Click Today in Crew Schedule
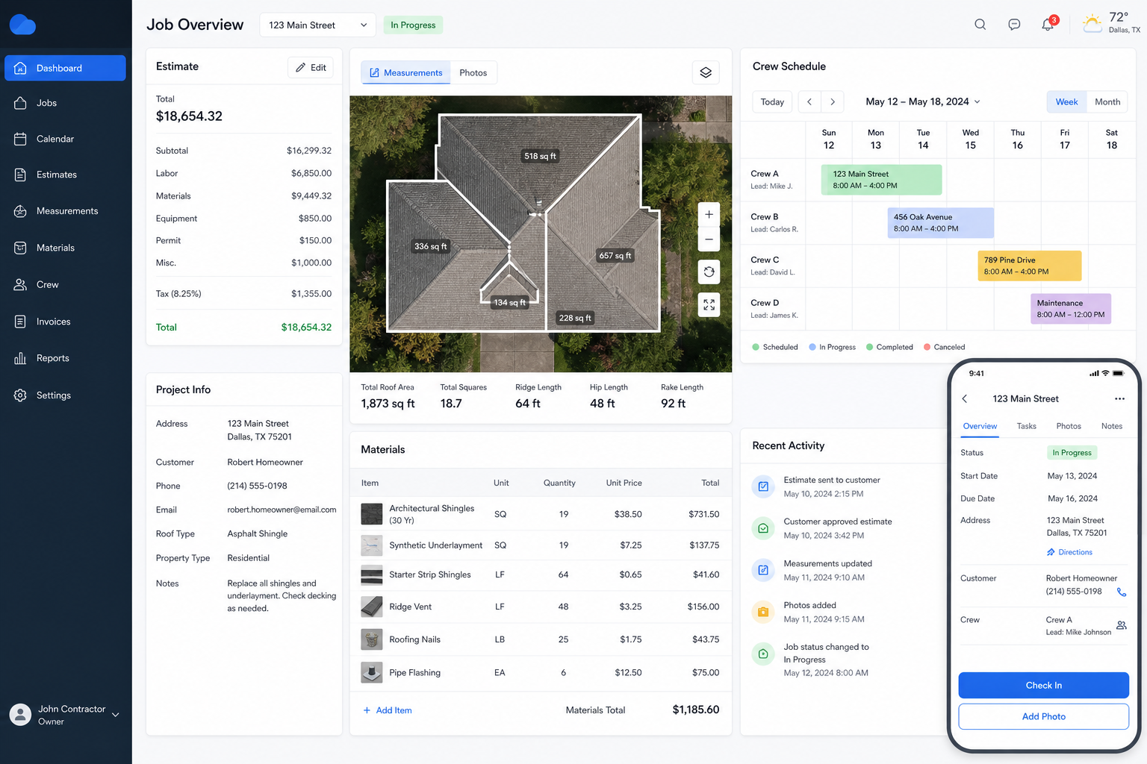Screen dimensions: 1147x764 click(772, 101)
